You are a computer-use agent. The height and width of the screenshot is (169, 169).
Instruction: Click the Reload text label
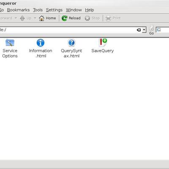pyautogui.click(x=75, y=18)
